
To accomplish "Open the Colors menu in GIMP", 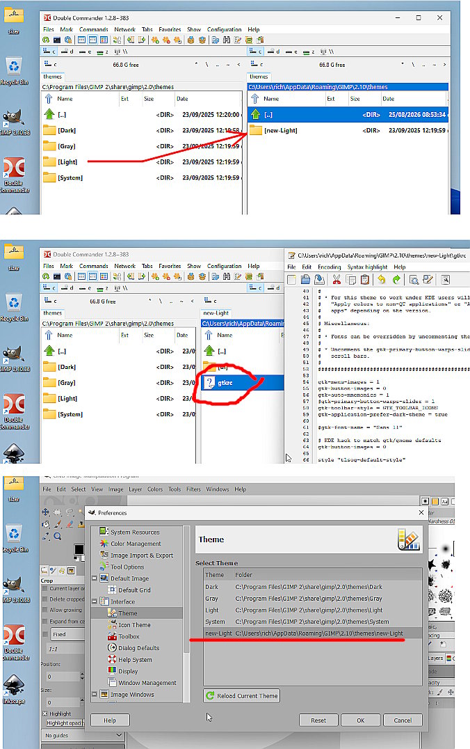I will tap(154, 489).
